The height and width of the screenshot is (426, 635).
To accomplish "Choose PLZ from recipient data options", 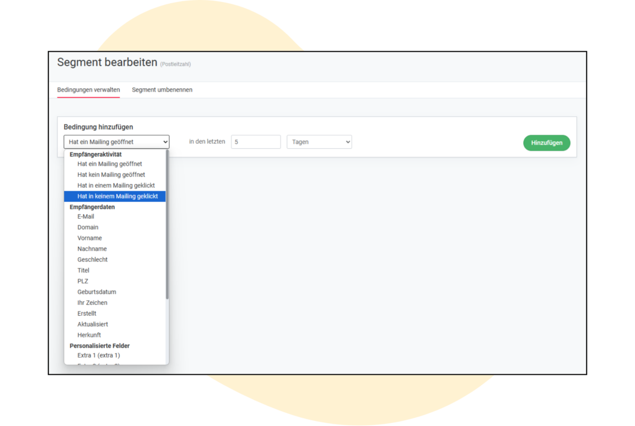I will tap(83, 281).
